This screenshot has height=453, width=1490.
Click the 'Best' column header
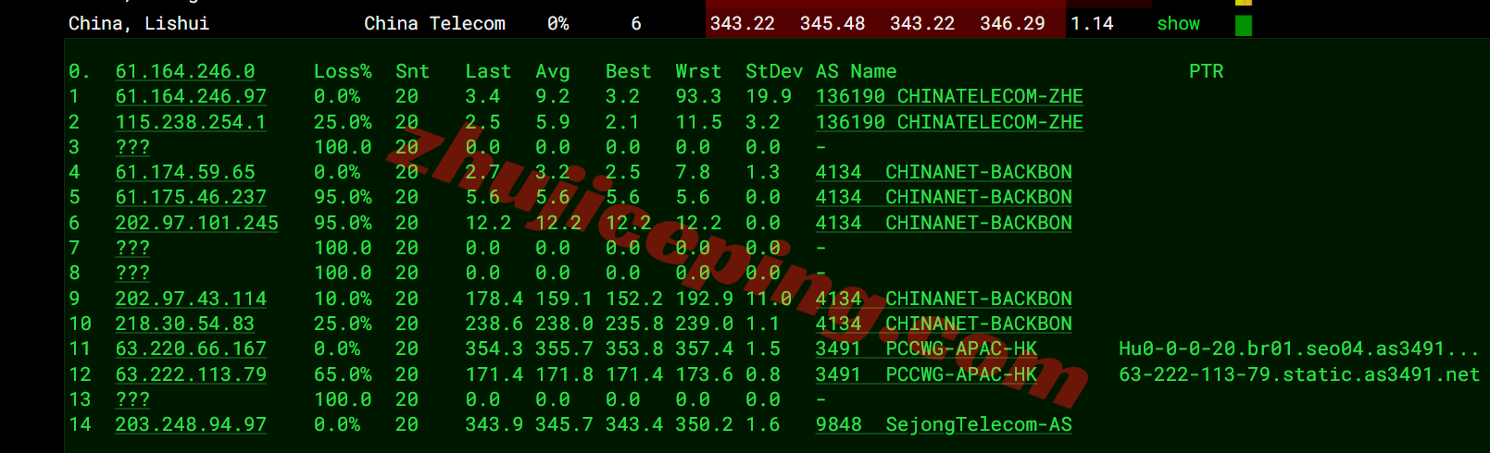(628, 71)
